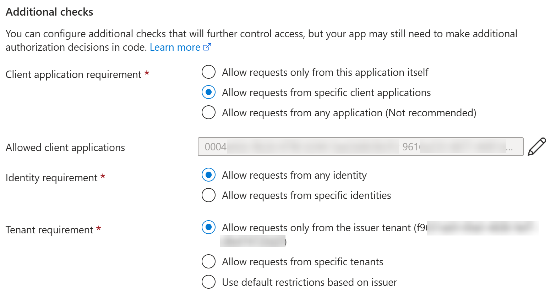Viewport: 550px width, 294px height.
Task: Click the additional checks description paragraph
Action: (x=261, y=40)
